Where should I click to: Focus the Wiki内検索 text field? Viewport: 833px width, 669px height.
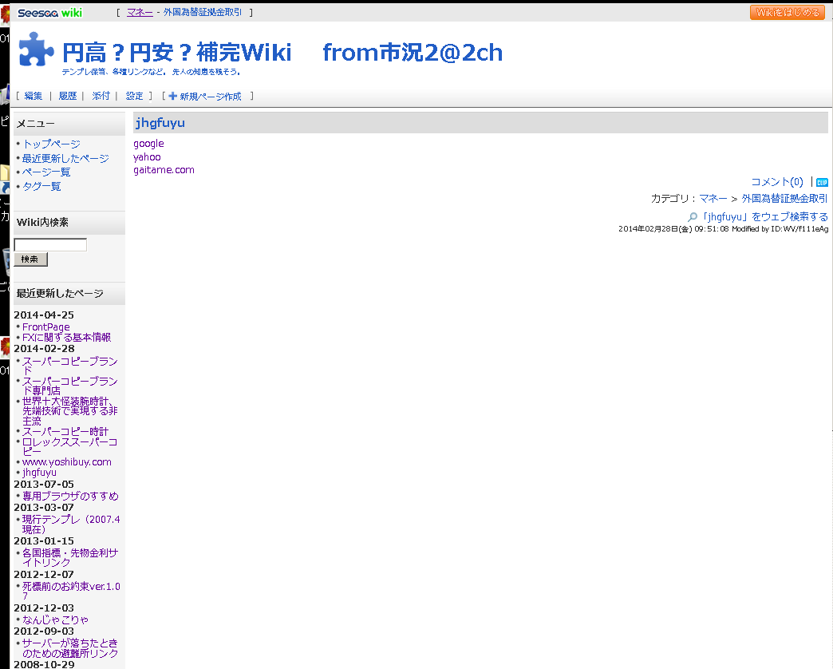[x=50, y=244]
